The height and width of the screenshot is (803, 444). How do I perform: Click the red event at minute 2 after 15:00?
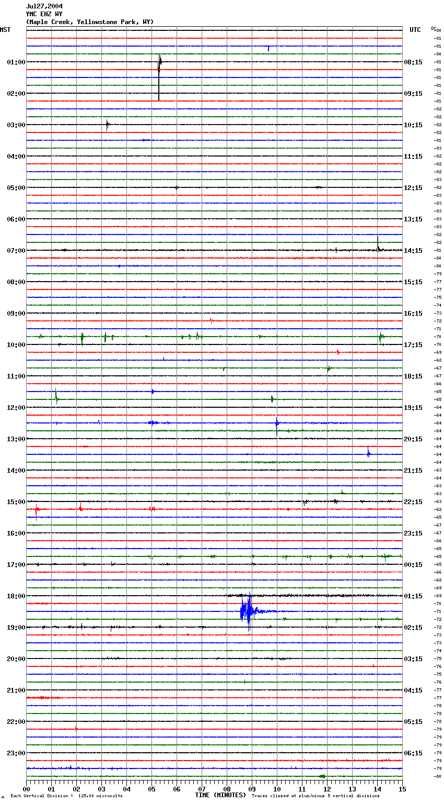coord(80,507)
